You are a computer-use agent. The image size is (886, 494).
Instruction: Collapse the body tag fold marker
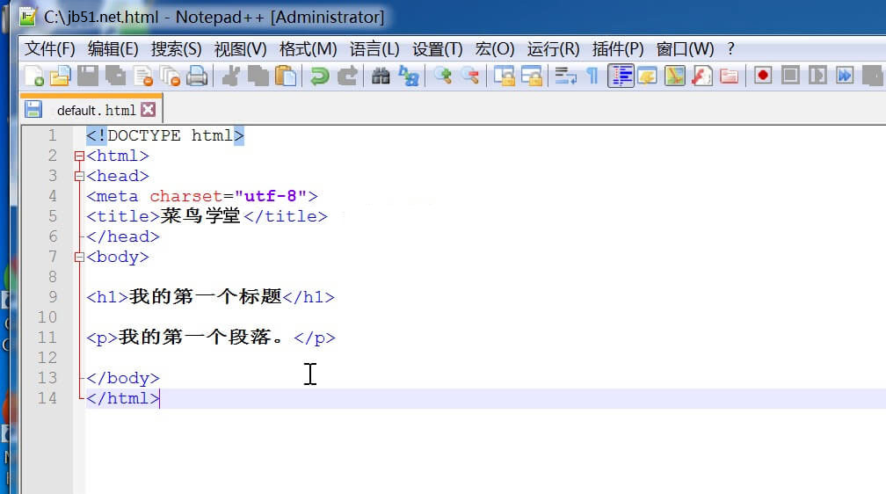point(80,258)
